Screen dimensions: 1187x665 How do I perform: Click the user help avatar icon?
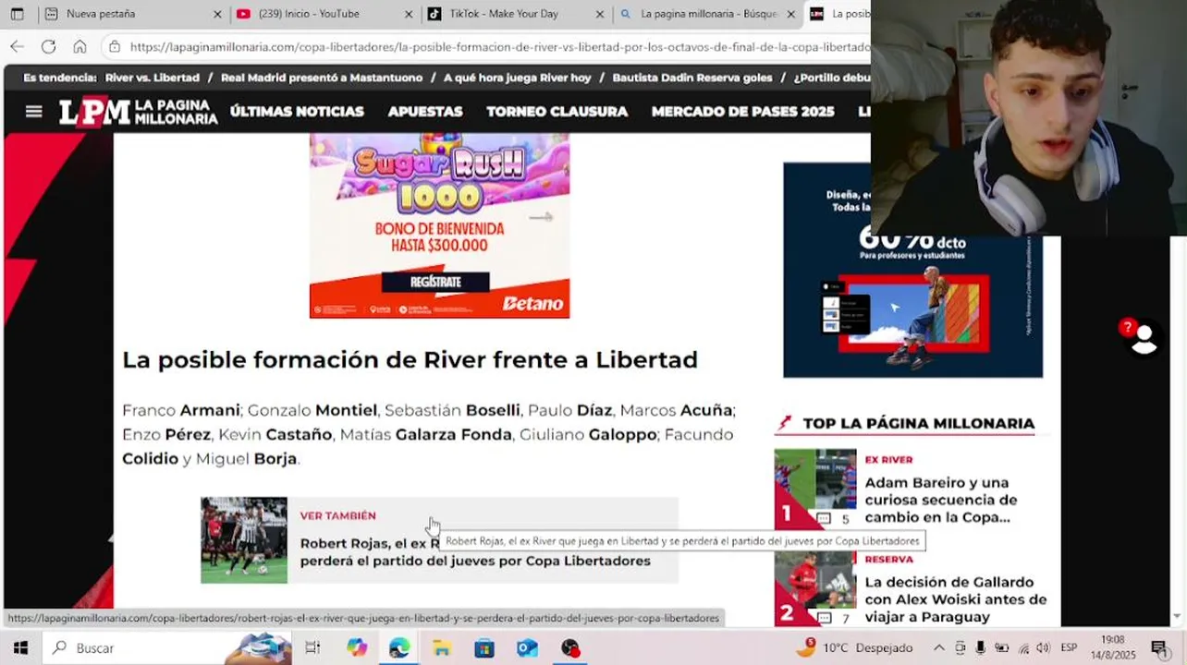pyautogui.click(x=1143, y=337)
